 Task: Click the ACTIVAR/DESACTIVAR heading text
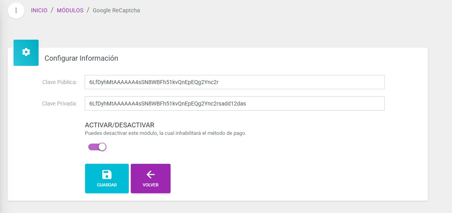pyautogui.click(x=120, y=125)
